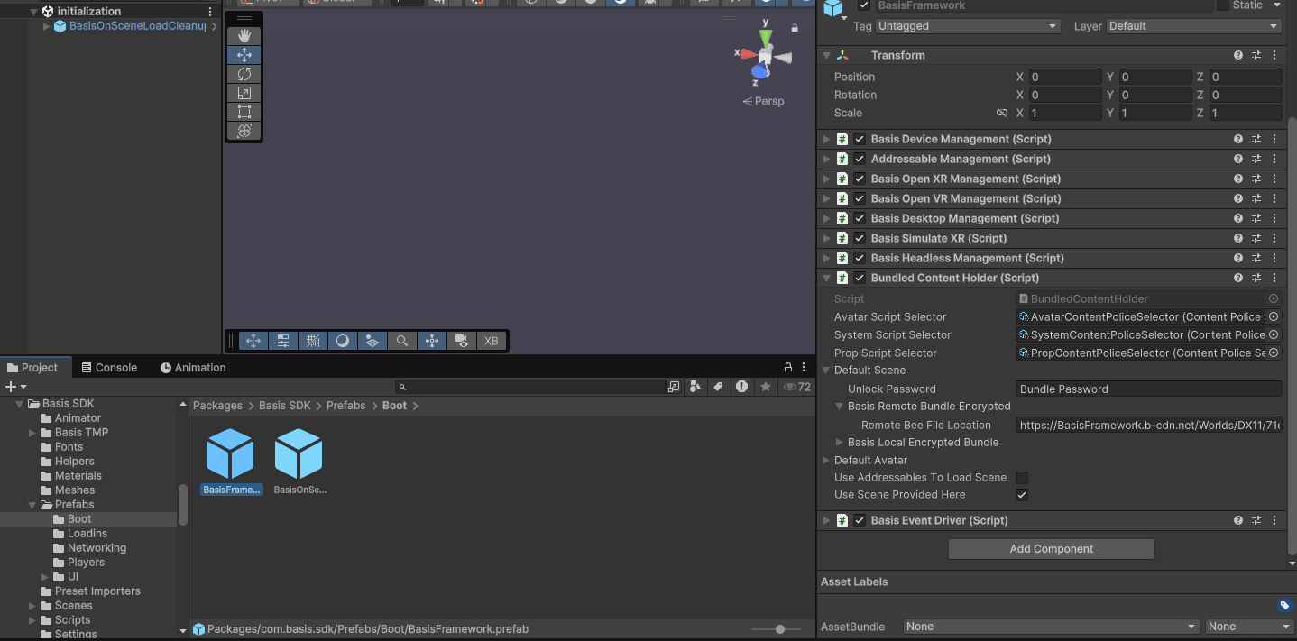Uncheck the Basis Simulate XR script enable box
The width and height of the screenshot is (1297, 641).
[x=858, y=238]
